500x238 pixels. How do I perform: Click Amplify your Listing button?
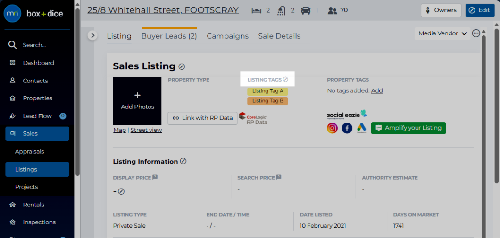coord(408,128)
